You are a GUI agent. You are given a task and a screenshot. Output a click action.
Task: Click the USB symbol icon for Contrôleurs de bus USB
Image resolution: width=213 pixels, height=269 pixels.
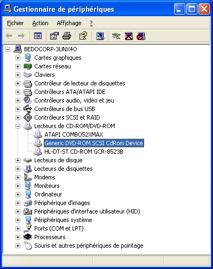[x=28, y=109]
